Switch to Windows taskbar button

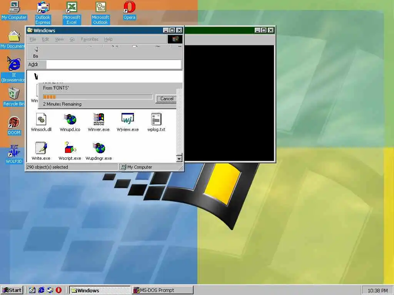[100, 290]
